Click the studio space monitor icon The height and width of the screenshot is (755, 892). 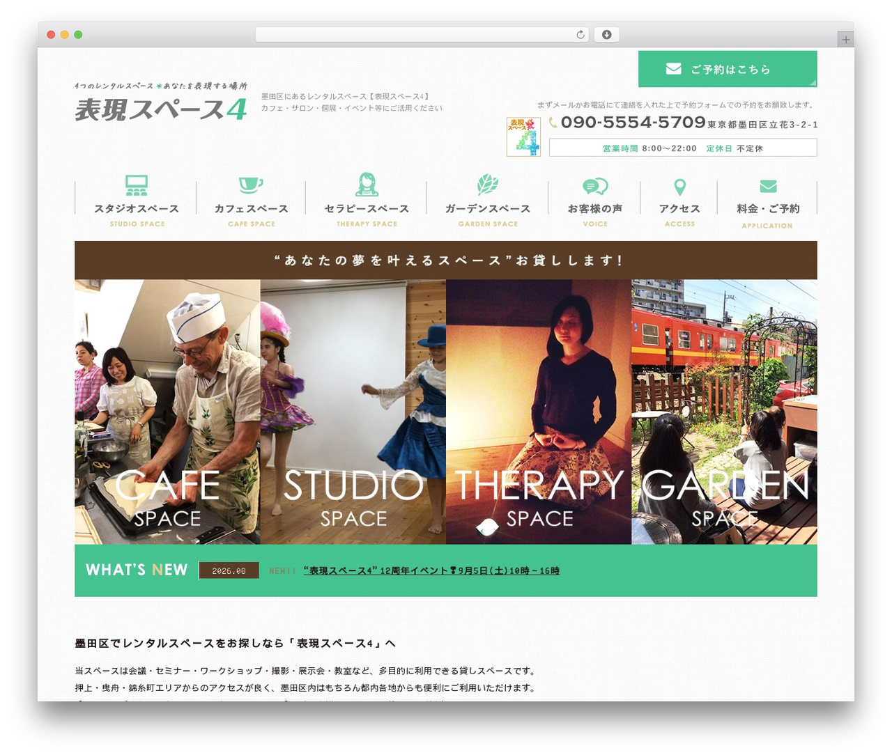pyautogui.click(x=137, y=185)
